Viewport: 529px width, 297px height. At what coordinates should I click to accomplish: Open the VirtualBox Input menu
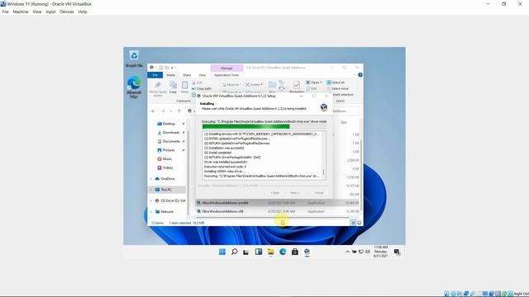(50, 12)
